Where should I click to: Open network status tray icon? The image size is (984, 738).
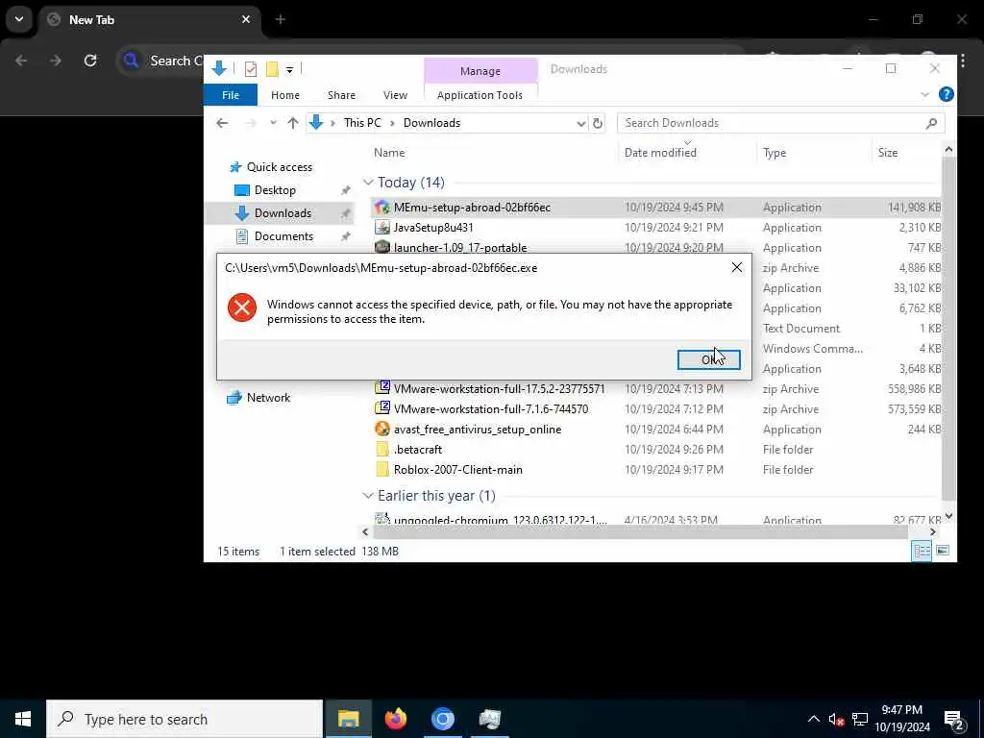pos(860,719)
